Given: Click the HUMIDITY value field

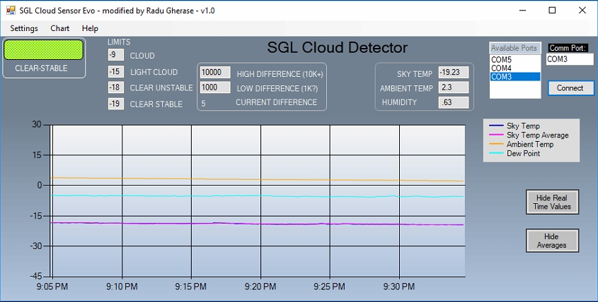Looking at the screenshot, I should click(453, 102).
